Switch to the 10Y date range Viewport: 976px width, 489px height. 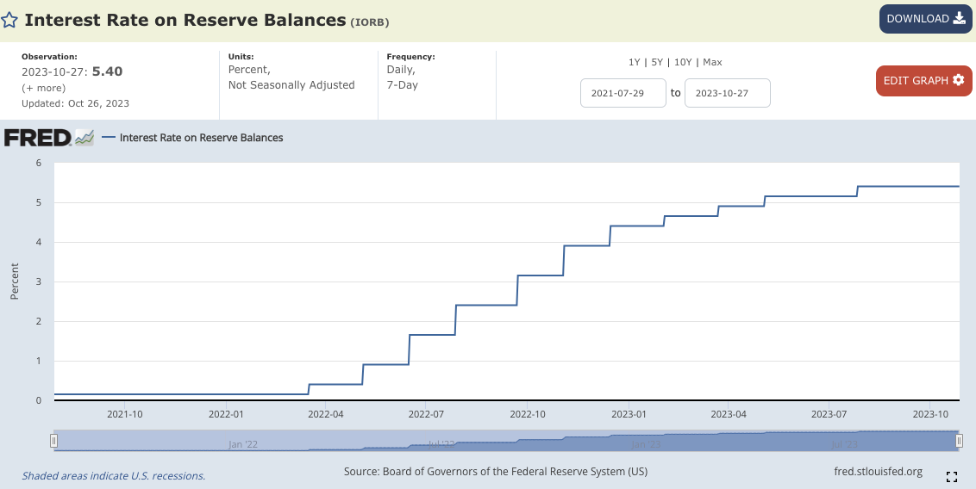(x=684, y=62)
